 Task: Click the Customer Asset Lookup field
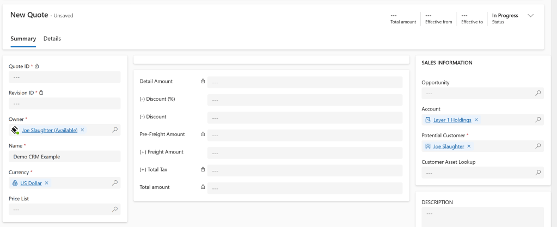click(482, 173)
